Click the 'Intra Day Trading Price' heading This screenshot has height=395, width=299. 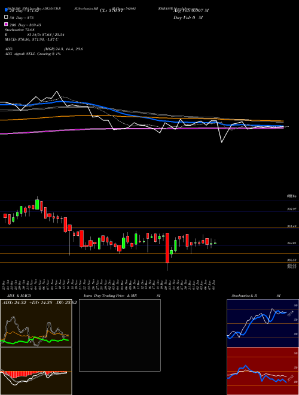click(x=103, y=296)
